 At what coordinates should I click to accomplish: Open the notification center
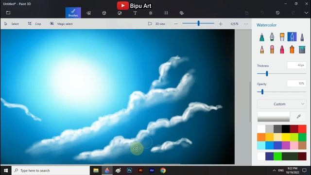pos(304,171)
